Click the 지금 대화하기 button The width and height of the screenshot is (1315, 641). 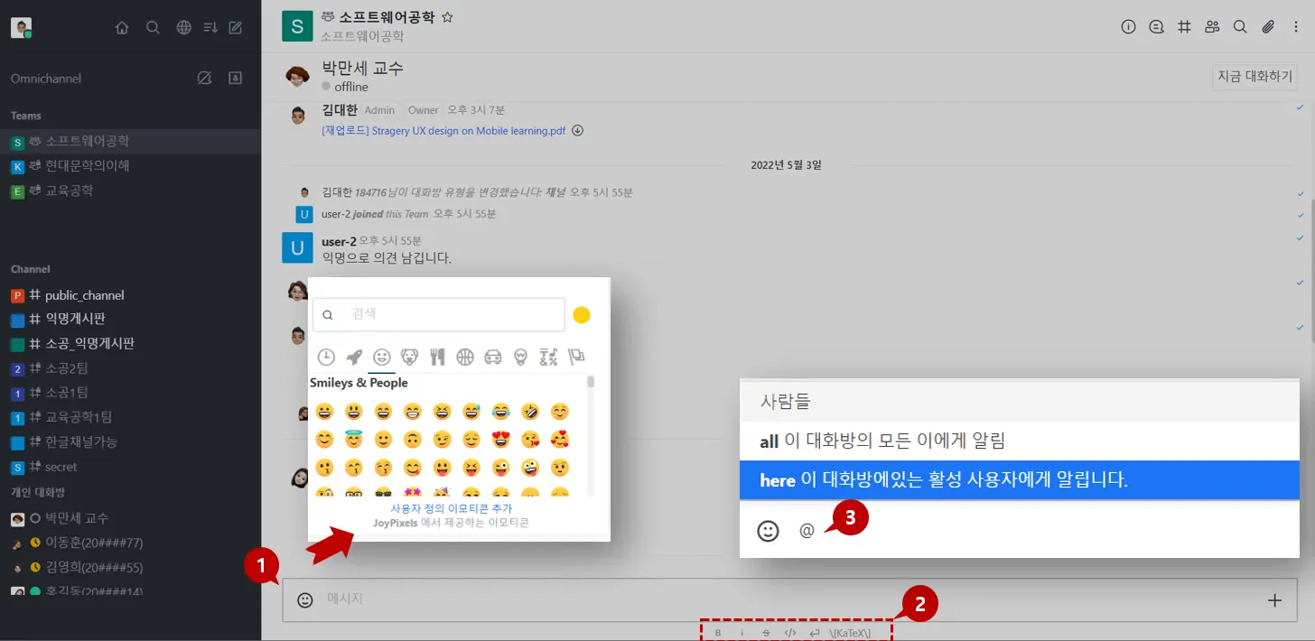click(1254, 77)
